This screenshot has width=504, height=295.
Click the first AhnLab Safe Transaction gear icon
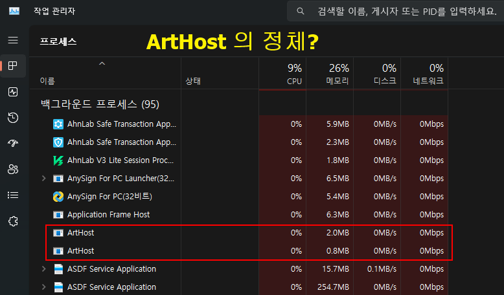[58, 124]
